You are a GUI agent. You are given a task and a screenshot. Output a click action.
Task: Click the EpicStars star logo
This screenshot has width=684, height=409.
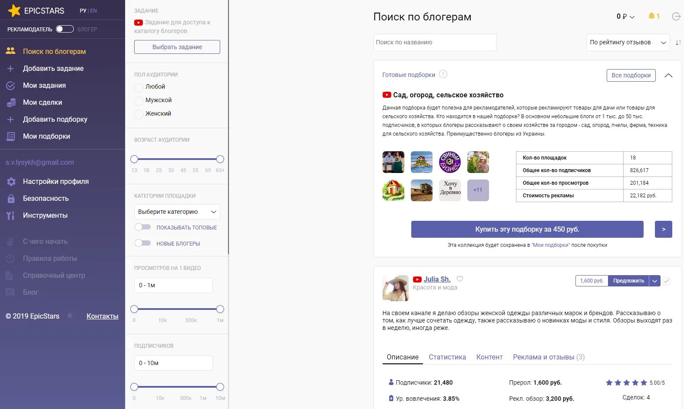[14, 10]
